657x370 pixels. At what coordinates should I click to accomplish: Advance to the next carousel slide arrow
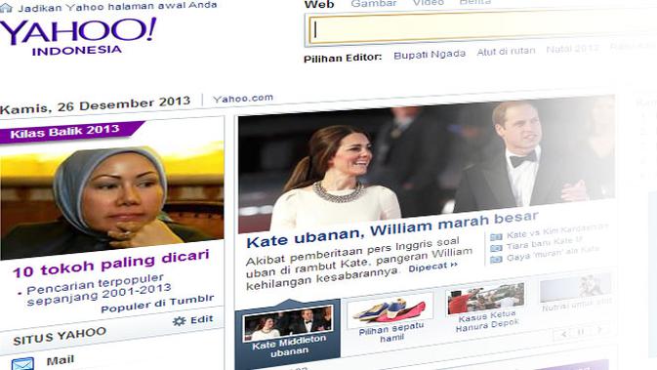click(x=599, y=330)
